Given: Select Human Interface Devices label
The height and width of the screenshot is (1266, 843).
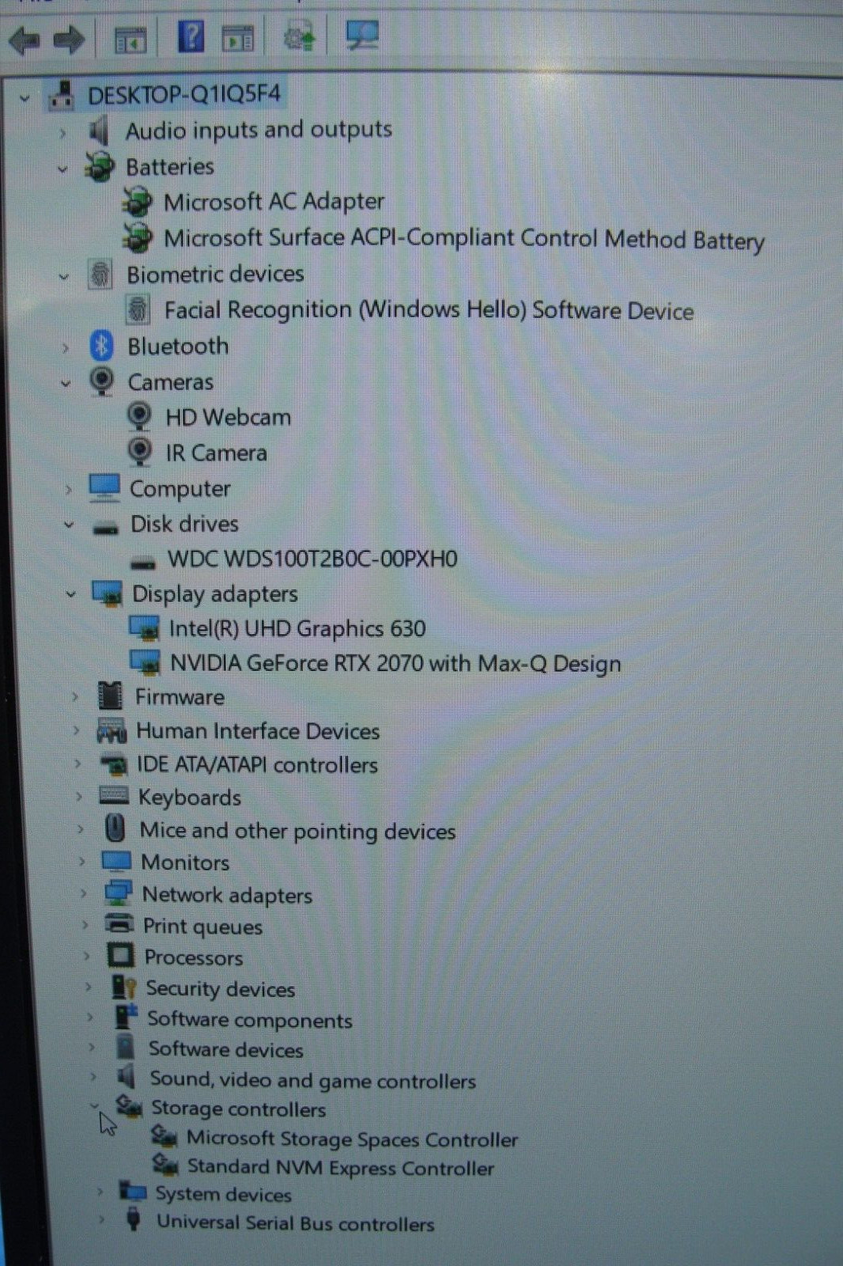Looking at the screenshot, I should [258, 731].
